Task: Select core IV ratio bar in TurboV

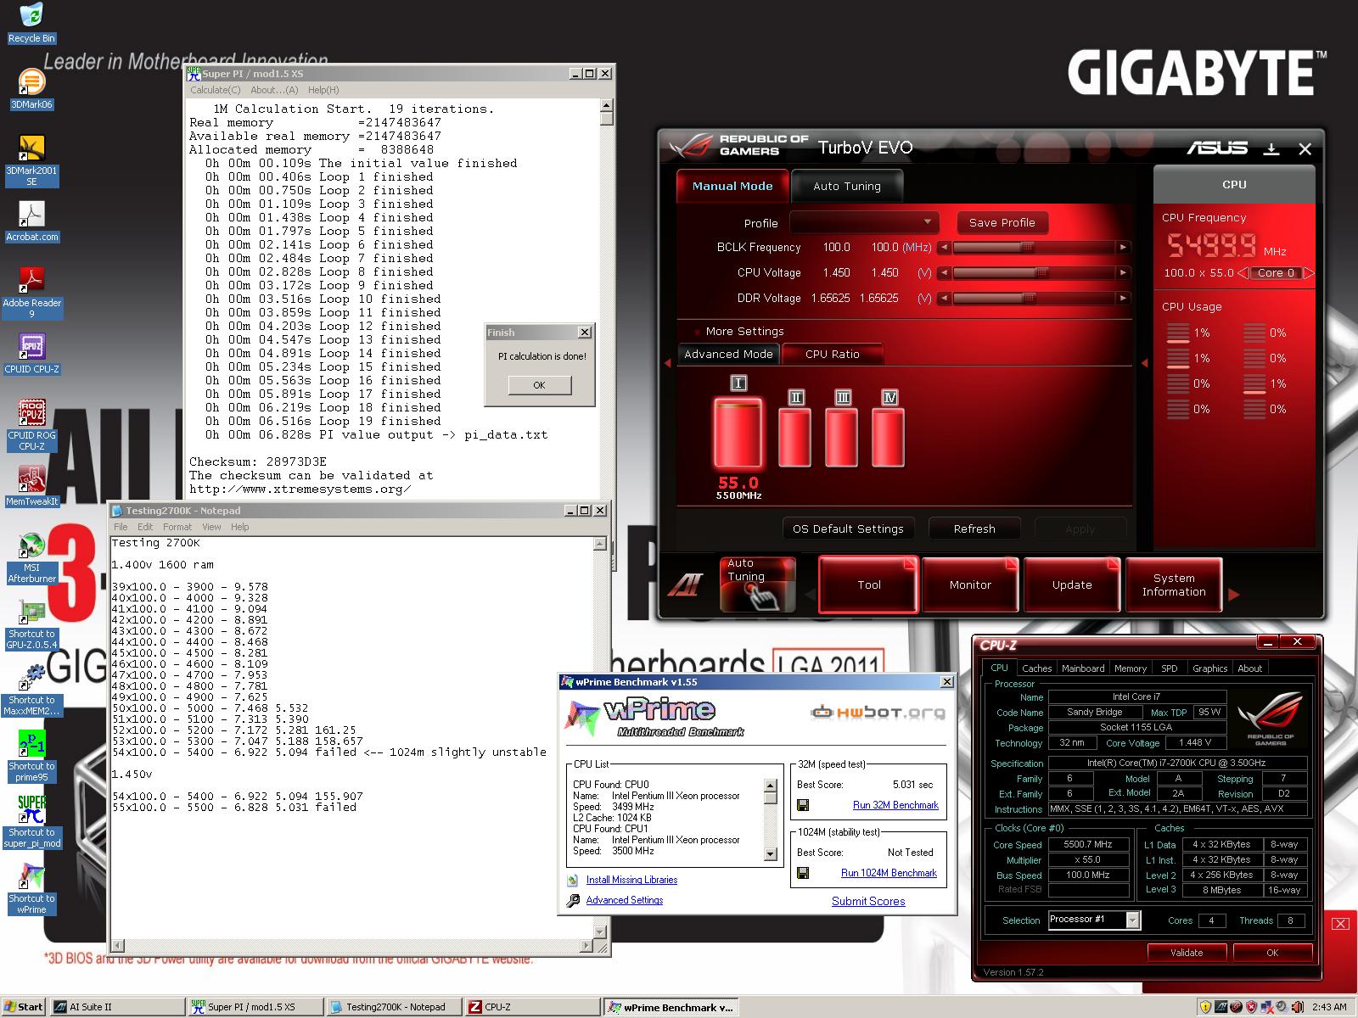Action: tap(889, 437)
